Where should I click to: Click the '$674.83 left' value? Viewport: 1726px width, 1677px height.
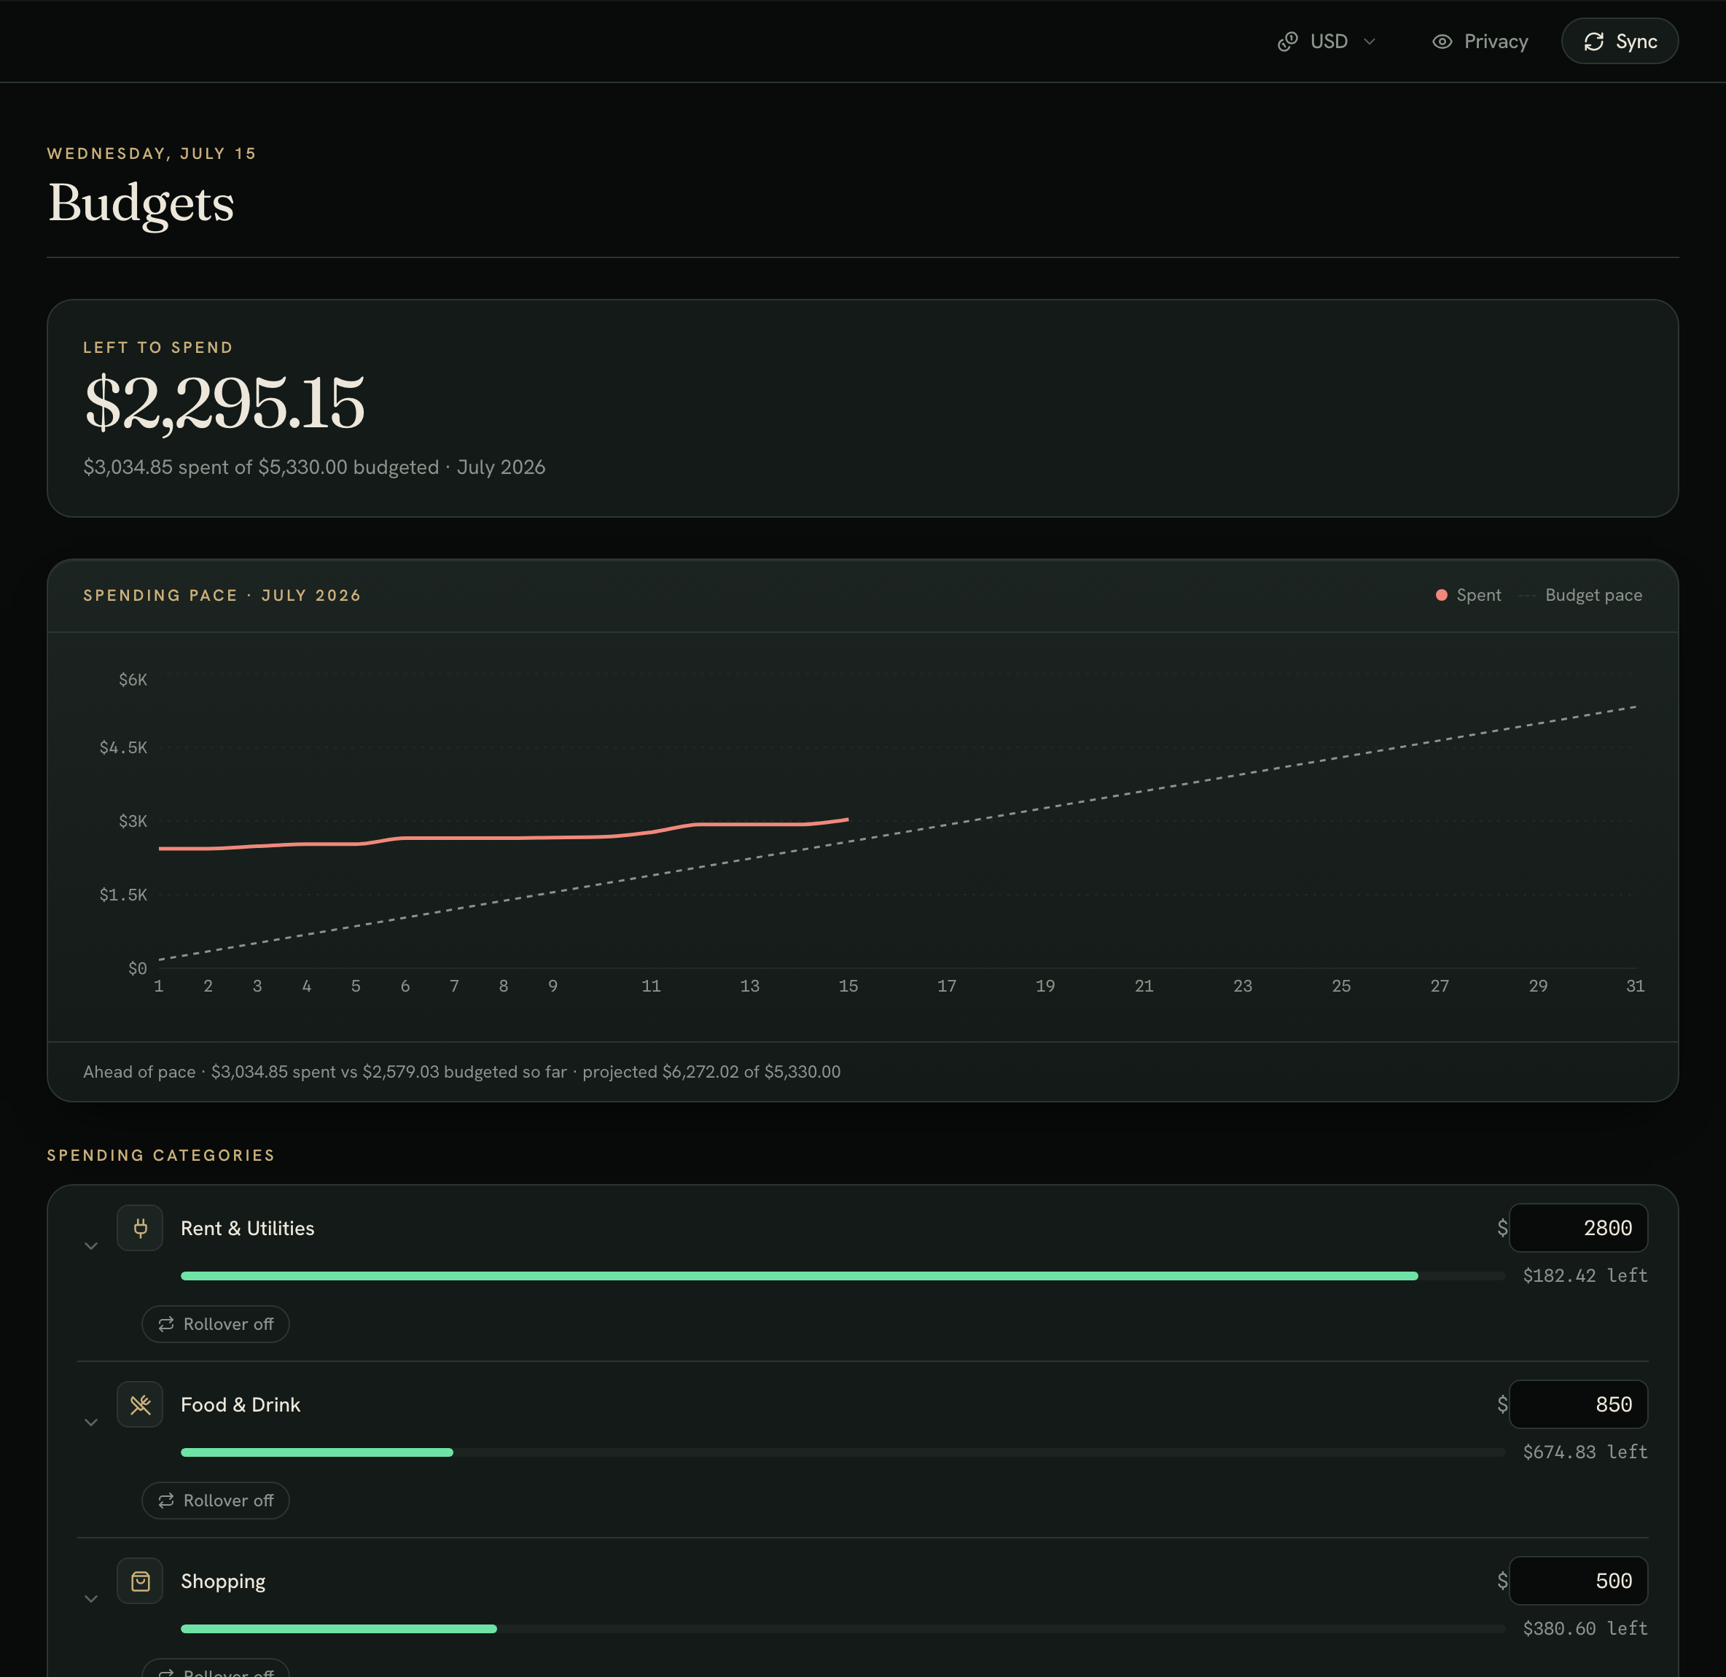pos(1585,1452)
